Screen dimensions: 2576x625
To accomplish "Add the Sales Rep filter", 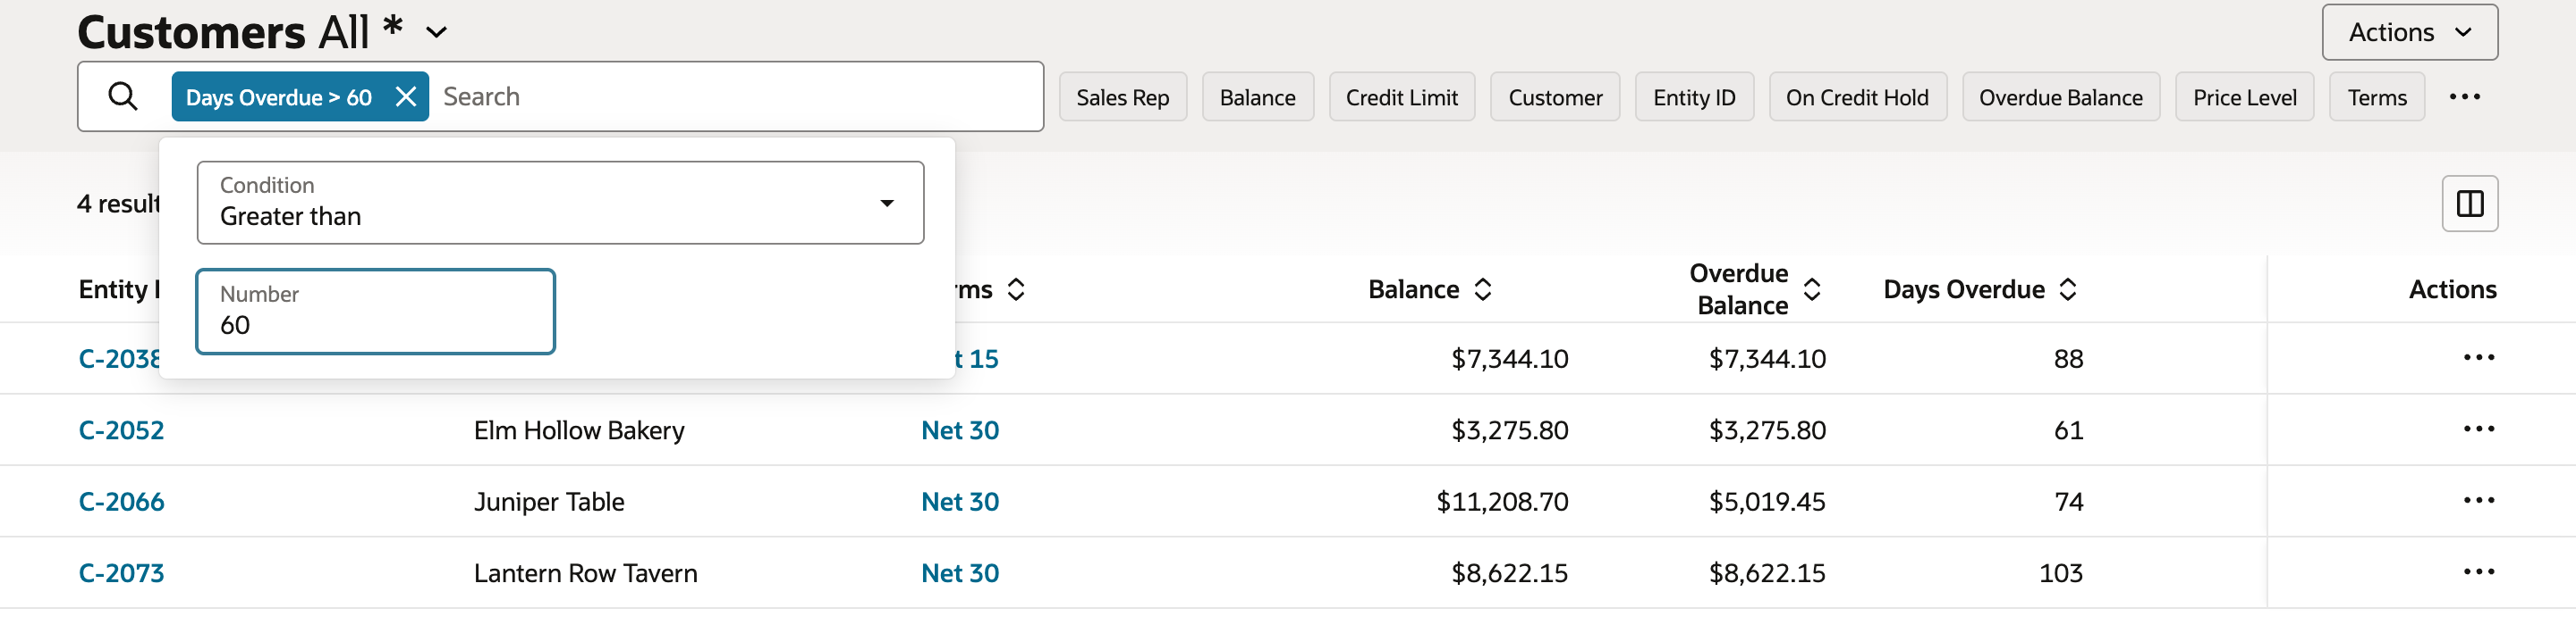I will tap(1122, 96).
